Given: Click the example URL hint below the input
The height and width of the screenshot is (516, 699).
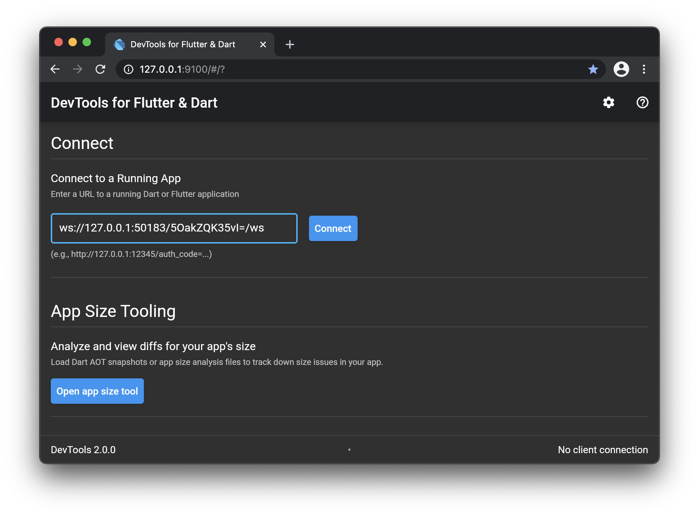Looking at the screenshot, I should pyautogui.click(x=131, y=254).
